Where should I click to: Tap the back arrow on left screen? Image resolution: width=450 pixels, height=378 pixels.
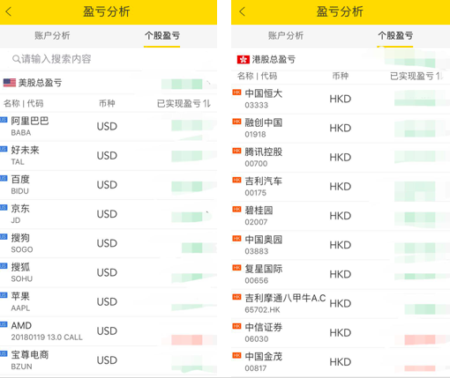click(9, 11)
